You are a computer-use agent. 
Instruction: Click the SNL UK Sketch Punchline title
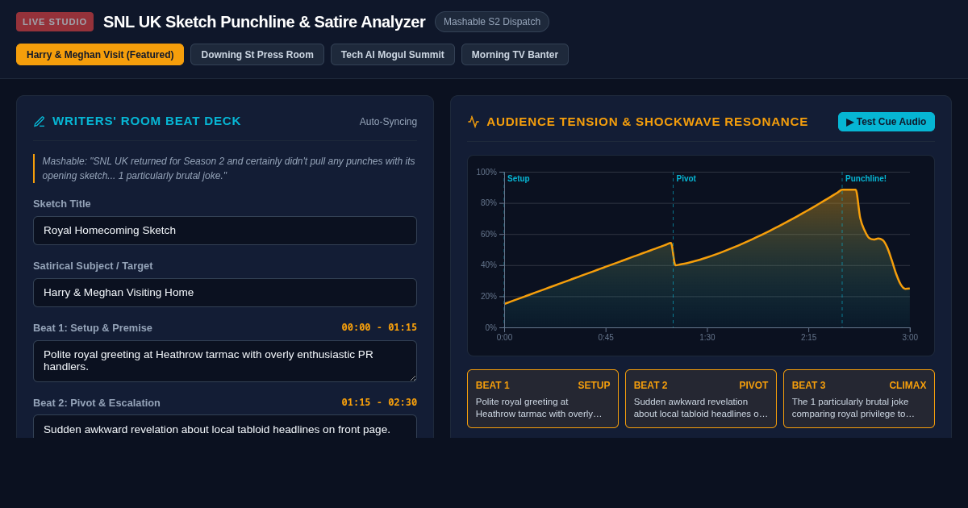click(x=265, y=22)
